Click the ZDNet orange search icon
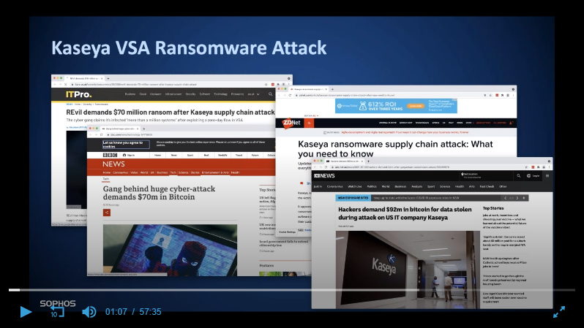 point(309,123)
